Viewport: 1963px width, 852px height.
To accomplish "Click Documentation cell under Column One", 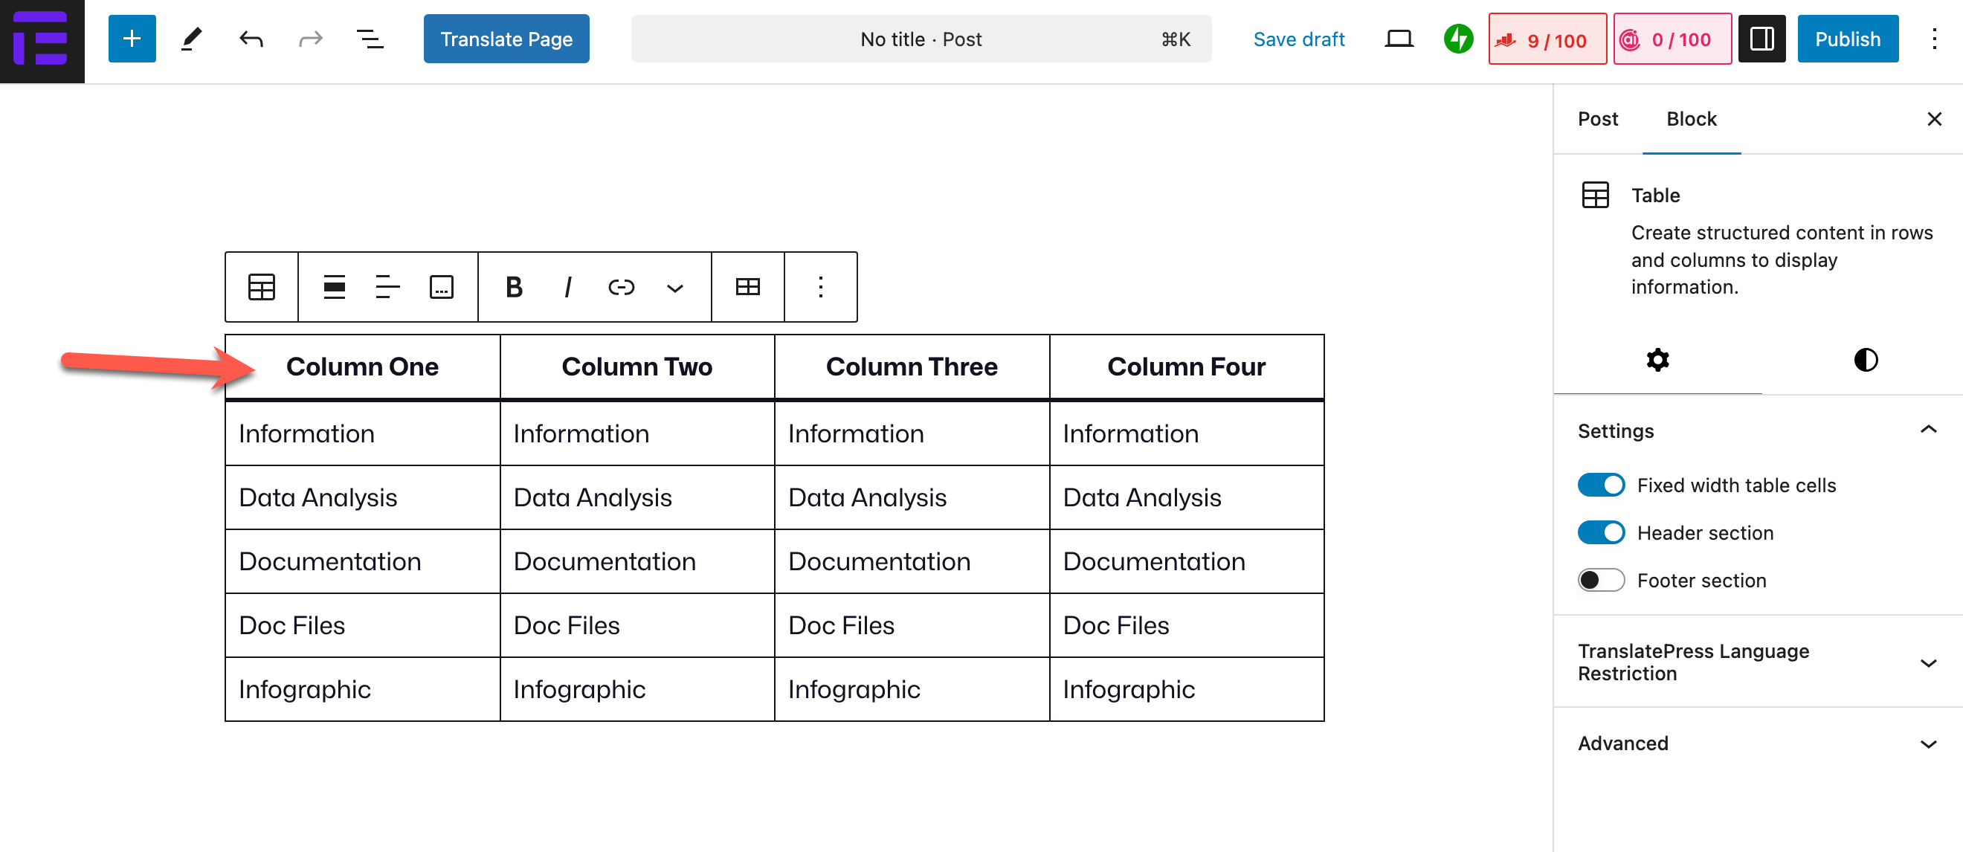I will (362, 561).
